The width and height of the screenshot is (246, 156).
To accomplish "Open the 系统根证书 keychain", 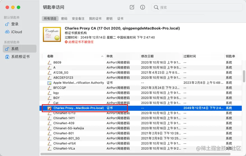I will pyautogui.click(x=20, y=56).
